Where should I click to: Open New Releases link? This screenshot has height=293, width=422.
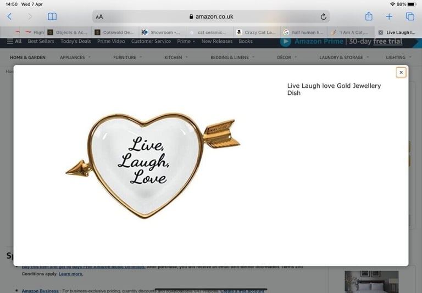(x=216, y=41)
